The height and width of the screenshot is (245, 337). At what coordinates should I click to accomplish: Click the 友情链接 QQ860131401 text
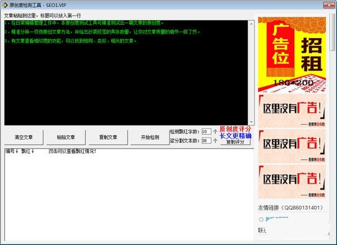pyautogui.click(x=290, y=207)
